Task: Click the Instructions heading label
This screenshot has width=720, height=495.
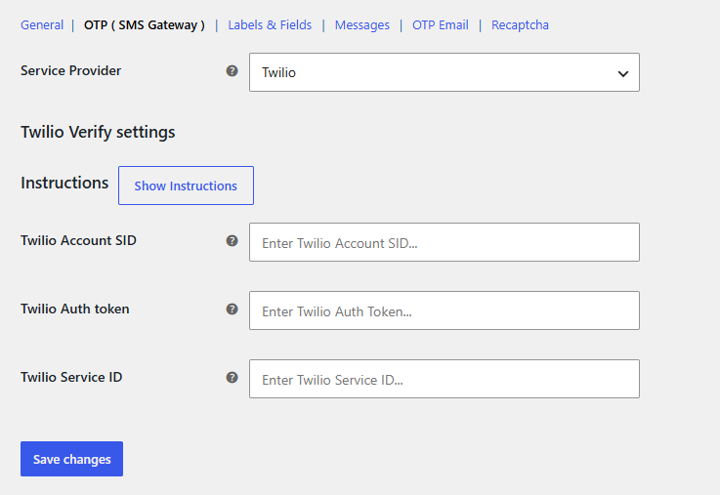Action: tap(64, 183)
